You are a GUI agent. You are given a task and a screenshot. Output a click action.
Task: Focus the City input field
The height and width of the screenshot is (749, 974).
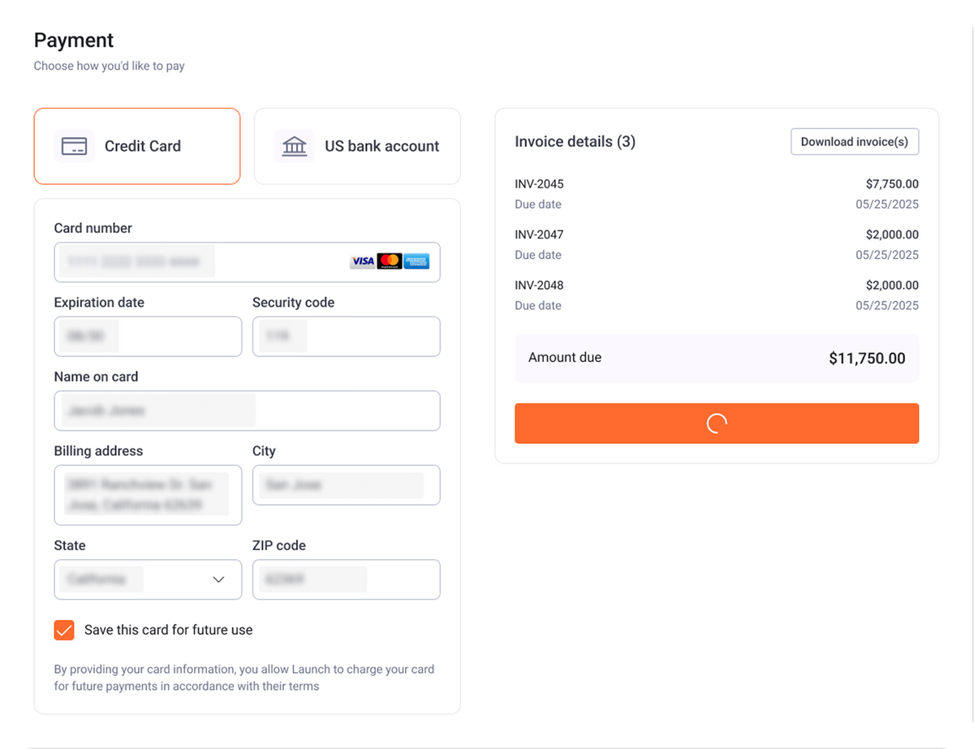point(346,485)
